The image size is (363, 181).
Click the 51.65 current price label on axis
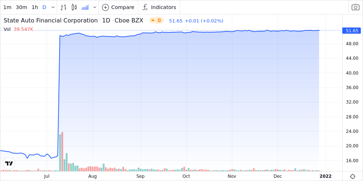tap(352, 31)
